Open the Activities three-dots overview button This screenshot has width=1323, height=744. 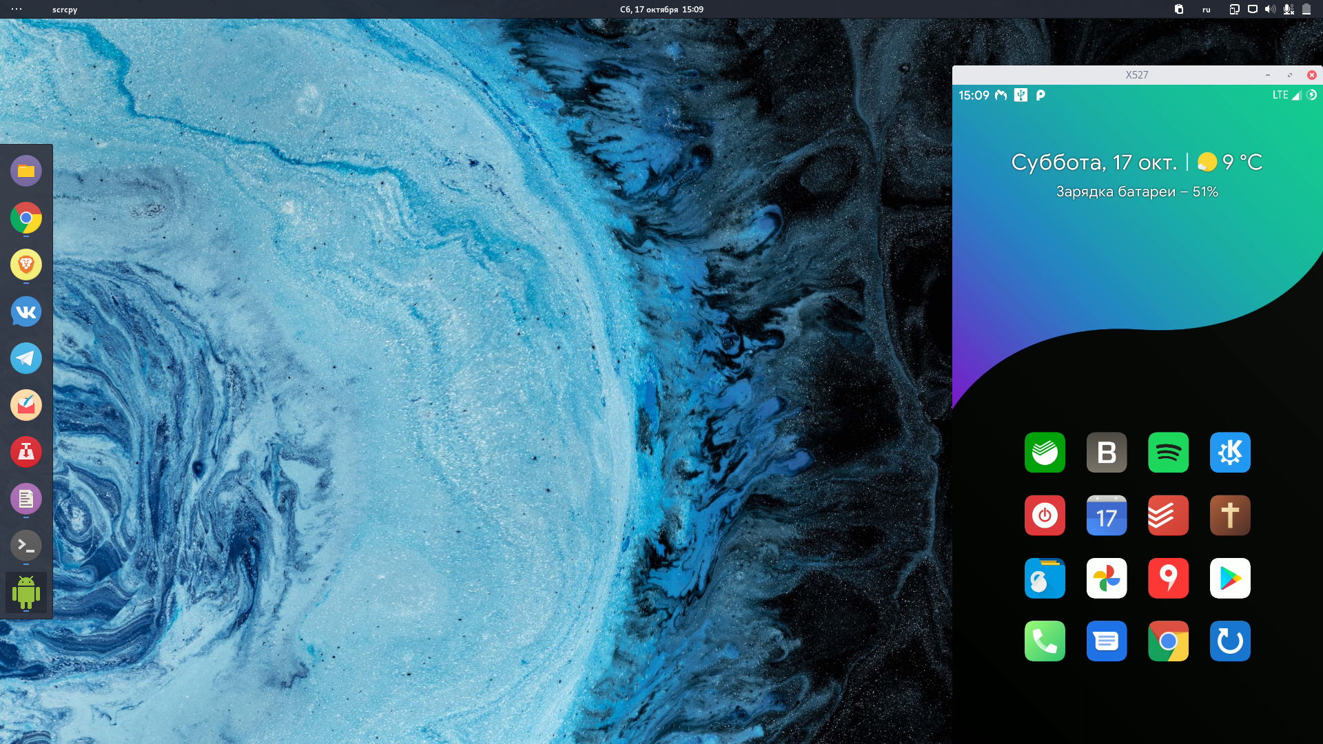[17, 9]
